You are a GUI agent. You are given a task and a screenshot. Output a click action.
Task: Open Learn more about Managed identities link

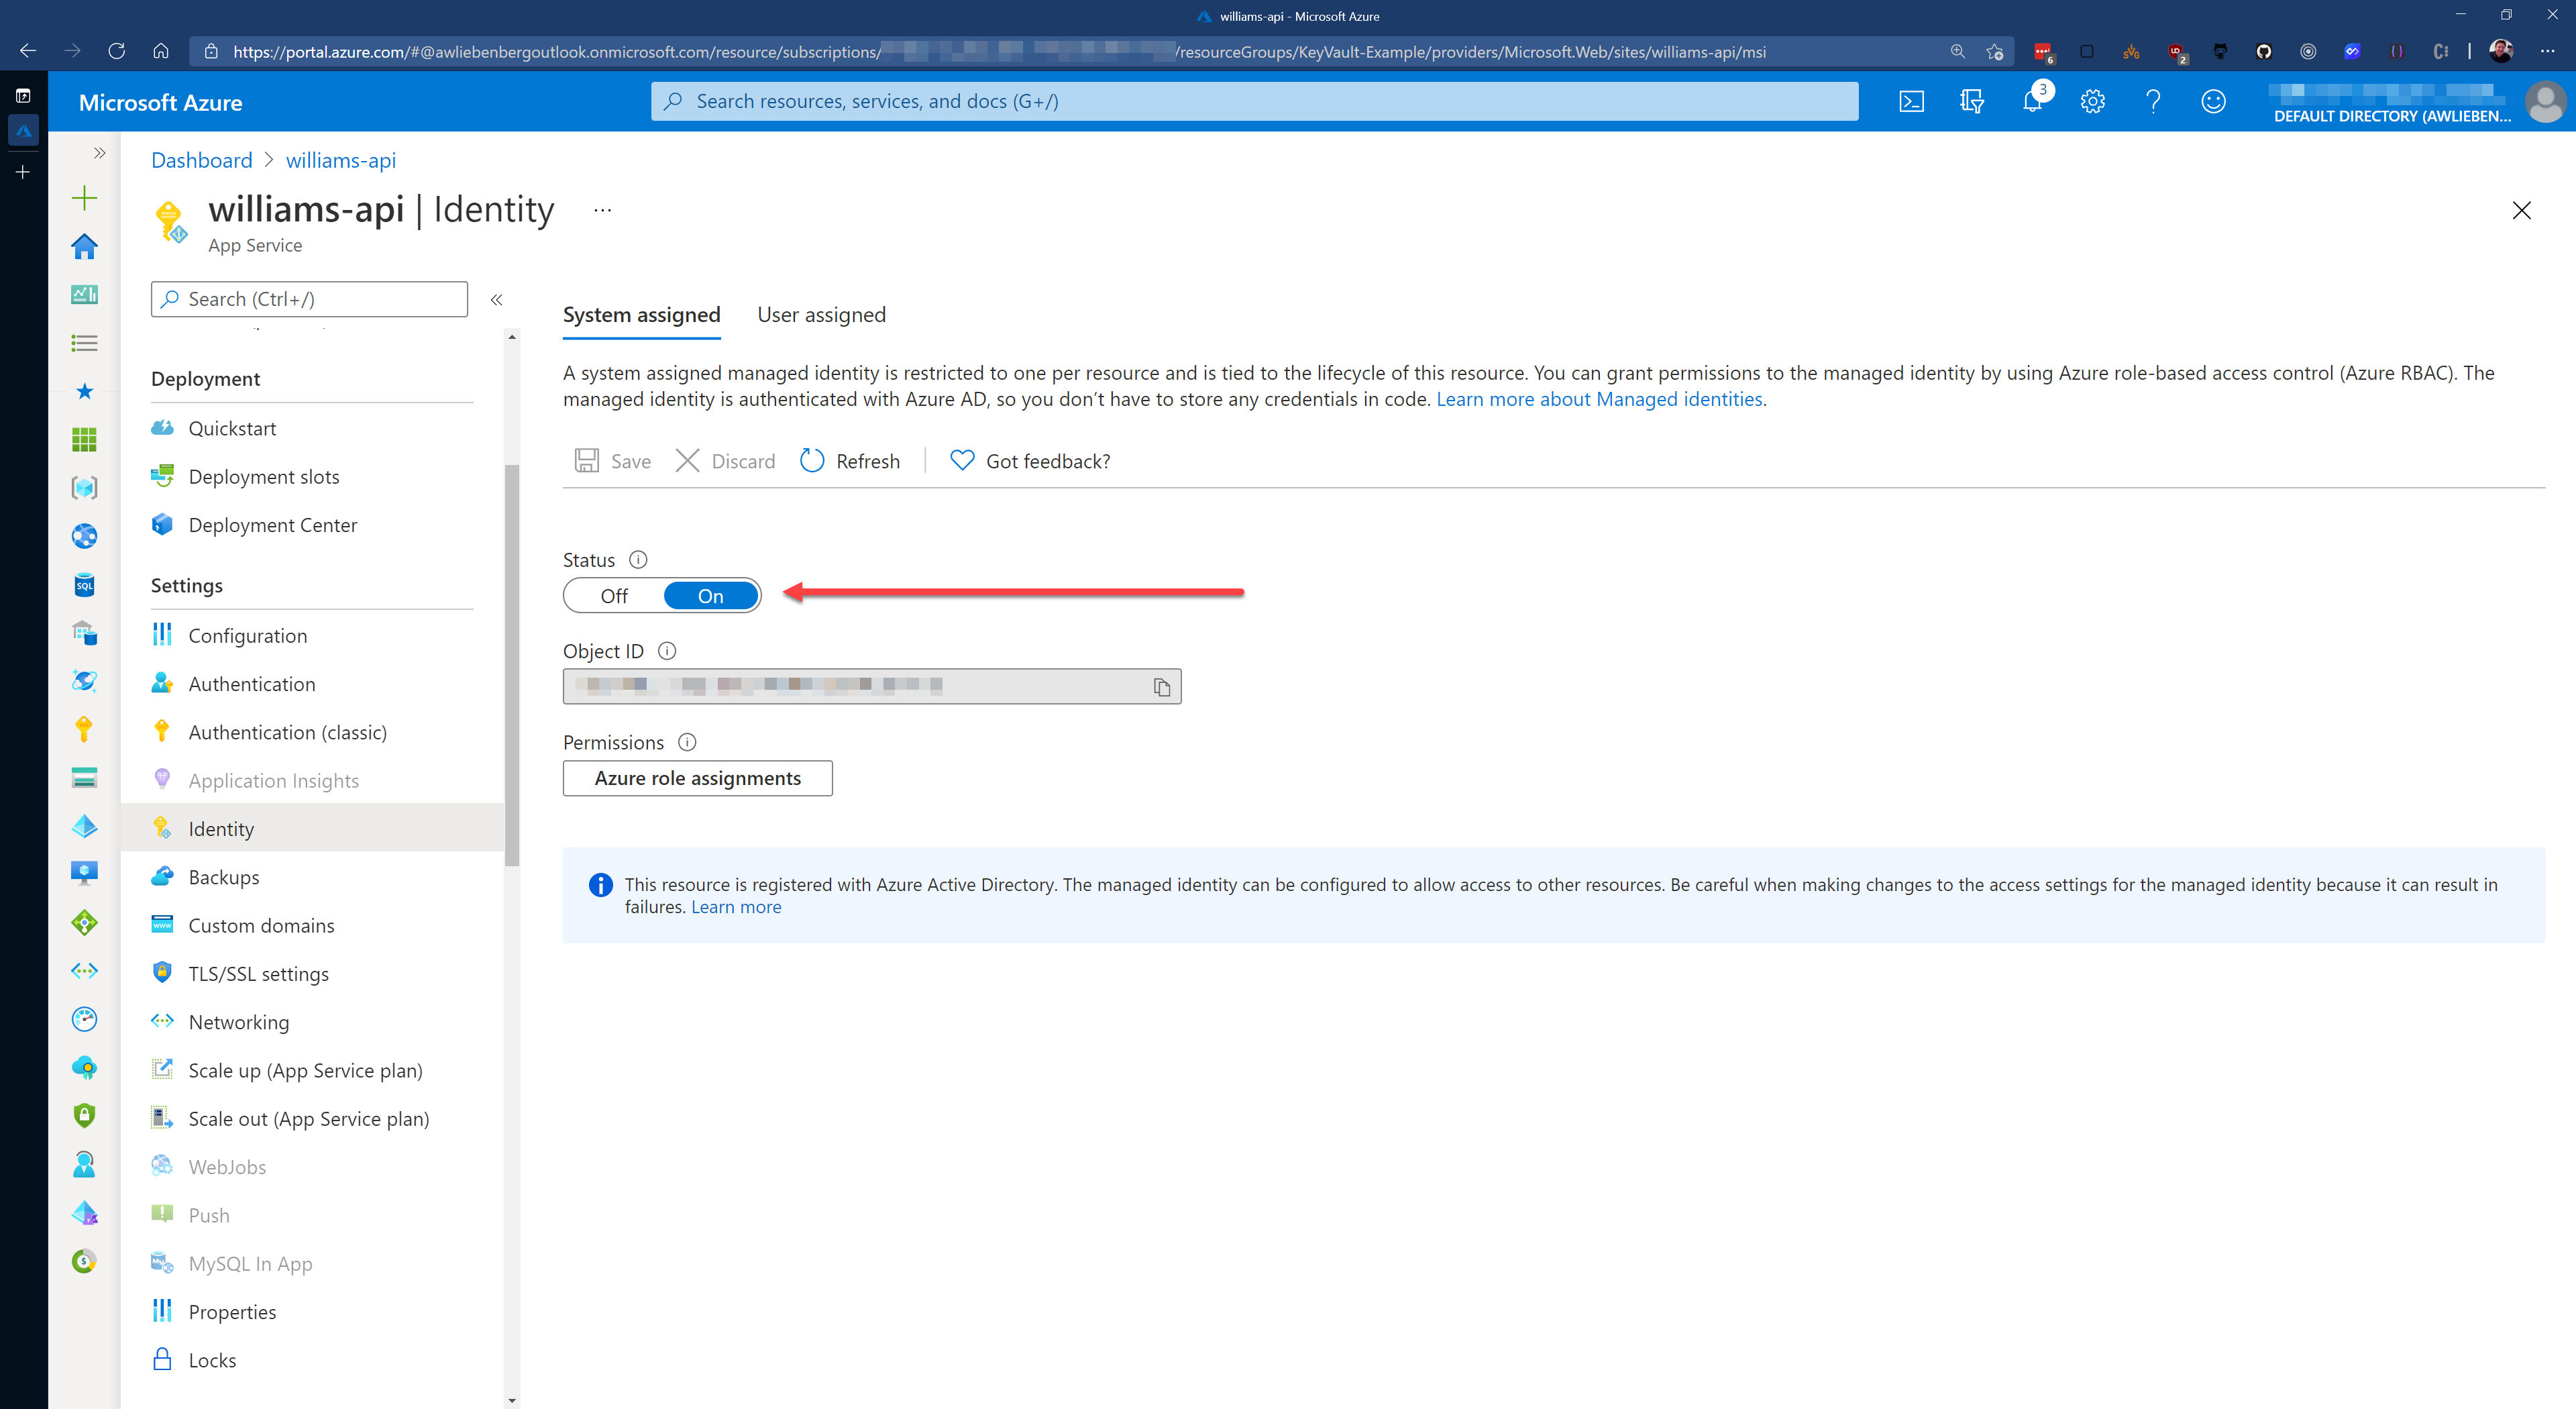click(1598, 399)
